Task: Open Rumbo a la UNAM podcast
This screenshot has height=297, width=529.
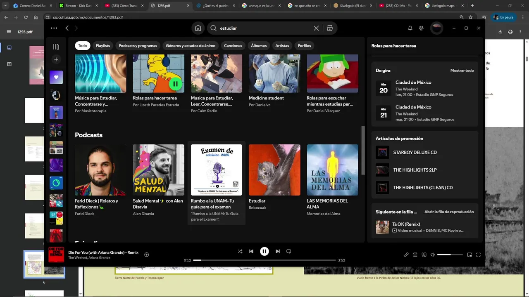Action: tap(217, 183)
